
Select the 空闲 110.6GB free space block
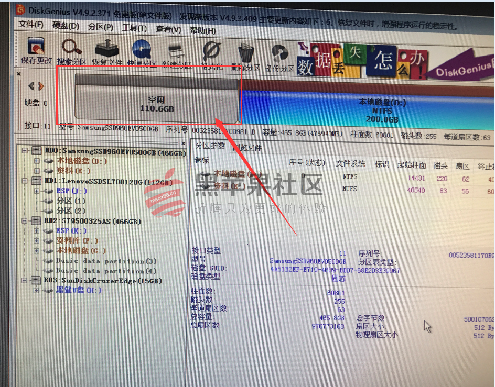pyautogui.click(x=157, y=98)
